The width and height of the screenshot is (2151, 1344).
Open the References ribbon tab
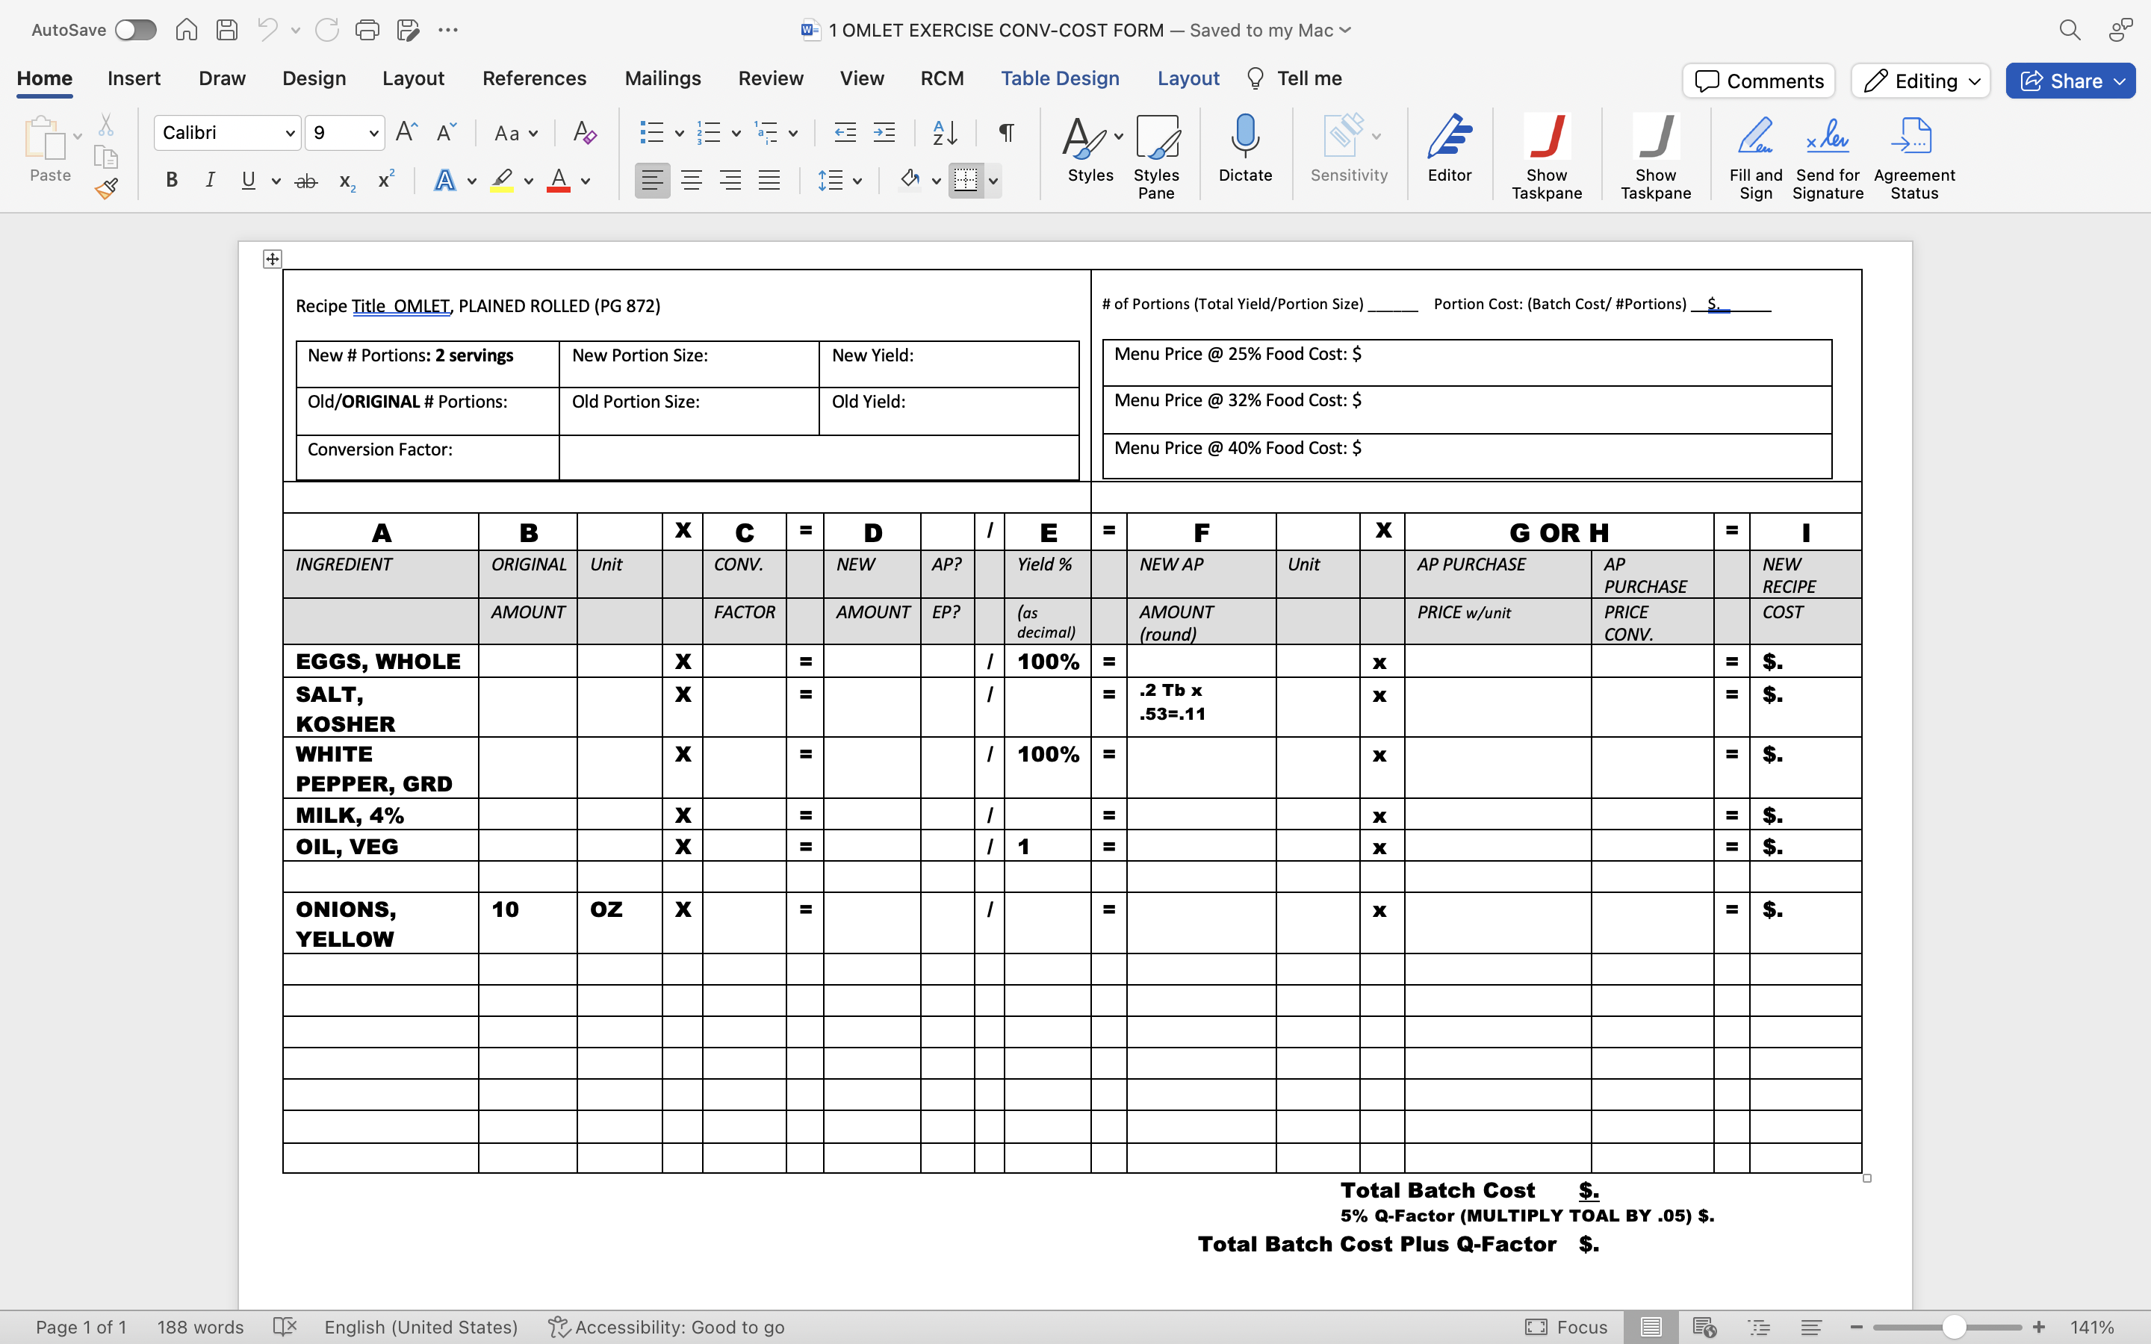533,78
